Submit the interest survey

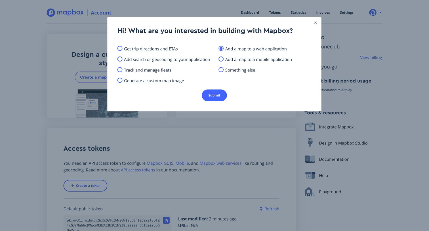(x=214, y=95)
